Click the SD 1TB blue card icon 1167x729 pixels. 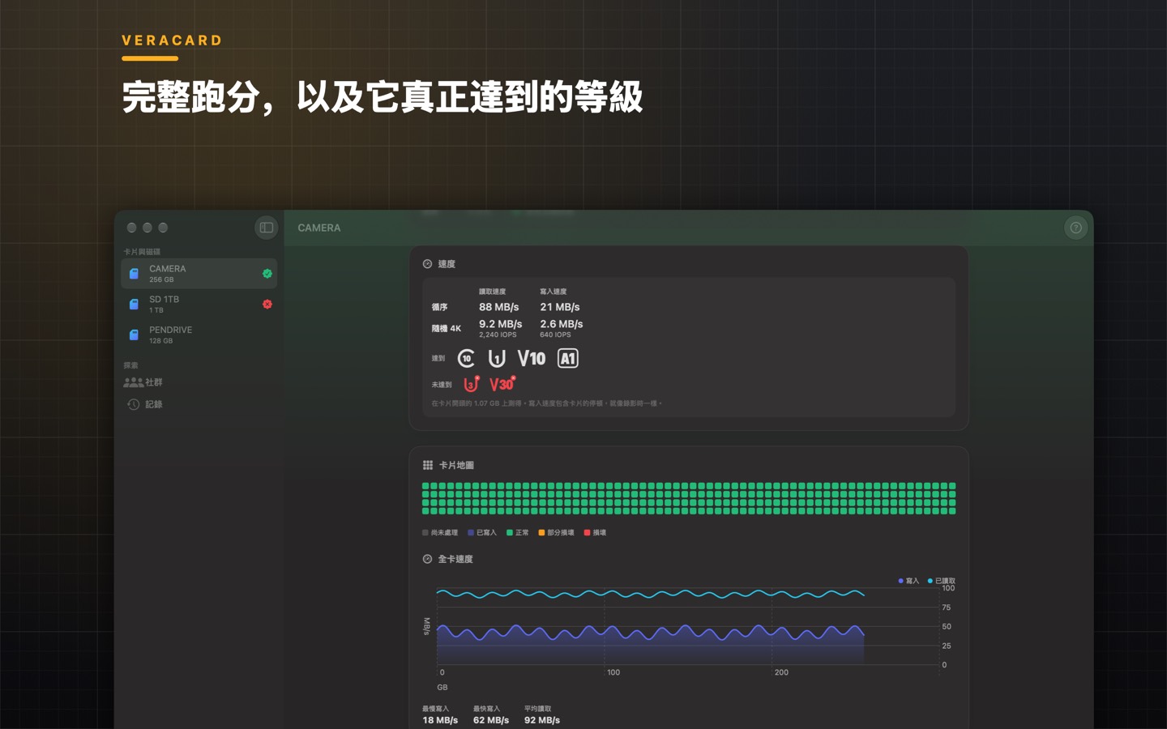coord(134,305)
